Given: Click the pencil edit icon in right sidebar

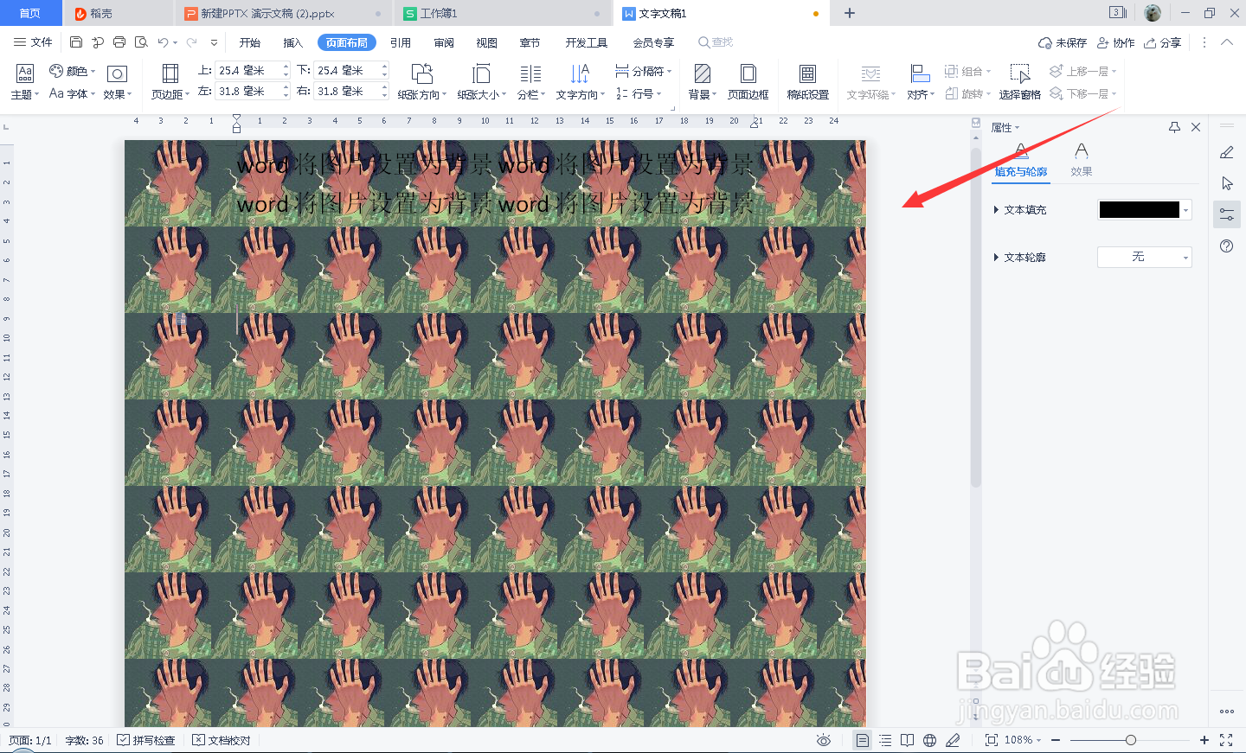Looking at the screenshot, I should 1227,152.
